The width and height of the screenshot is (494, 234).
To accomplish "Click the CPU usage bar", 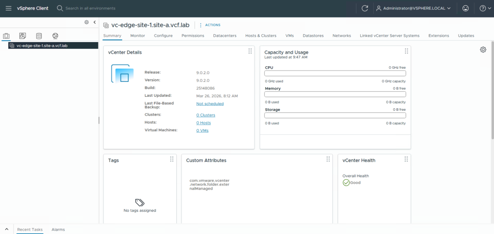I will 335,73.
